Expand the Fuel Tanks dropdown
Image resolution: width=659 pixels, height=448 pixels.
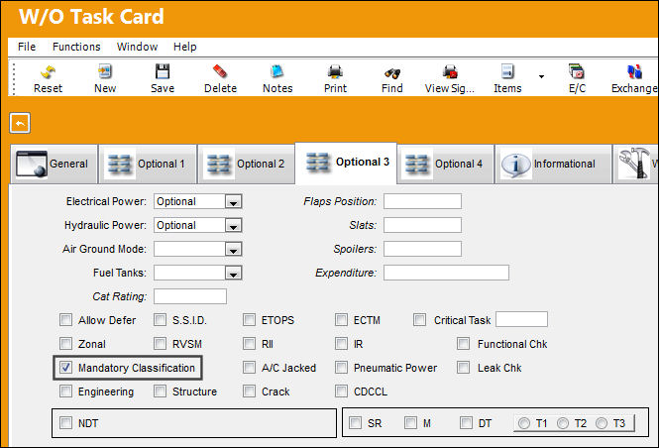point(233,274)
